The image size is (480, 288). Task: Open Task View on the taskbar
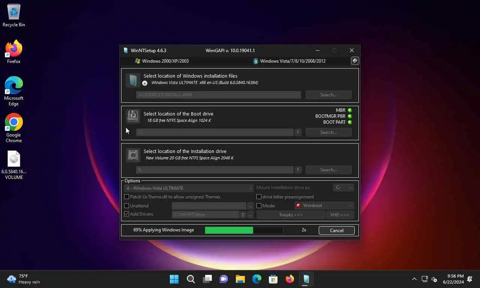pos(207,279)
